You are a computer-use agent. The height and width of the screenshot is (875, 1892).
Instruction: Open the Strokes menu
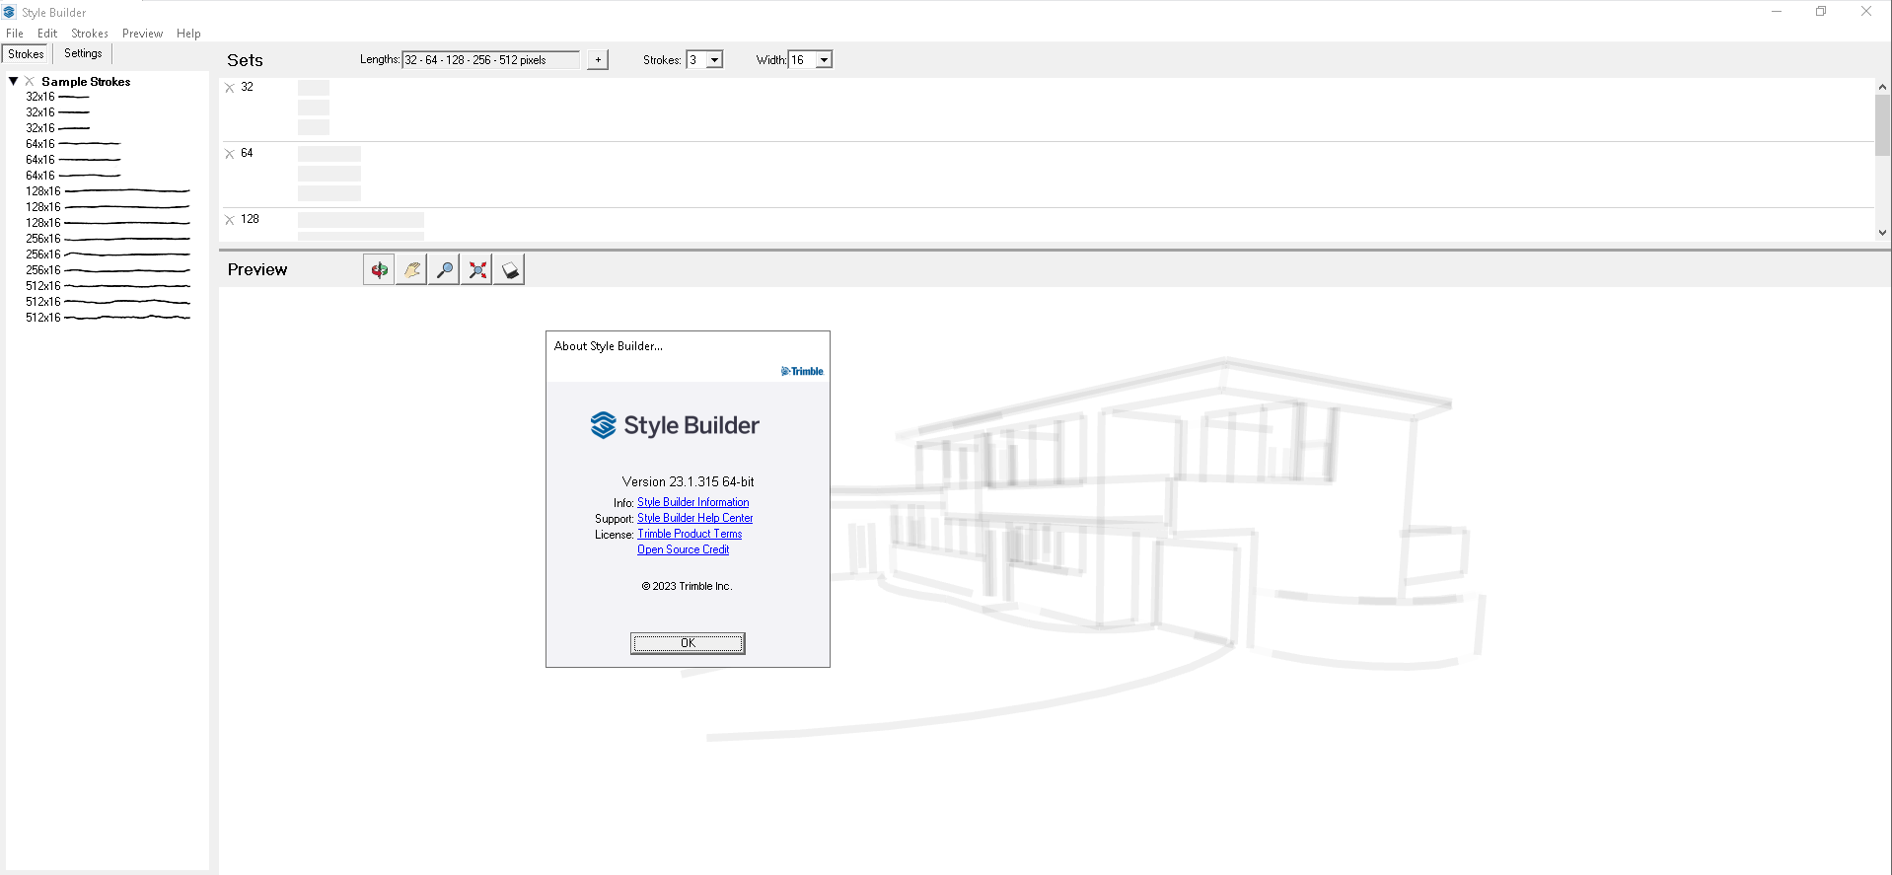click(x=90, y=34)
